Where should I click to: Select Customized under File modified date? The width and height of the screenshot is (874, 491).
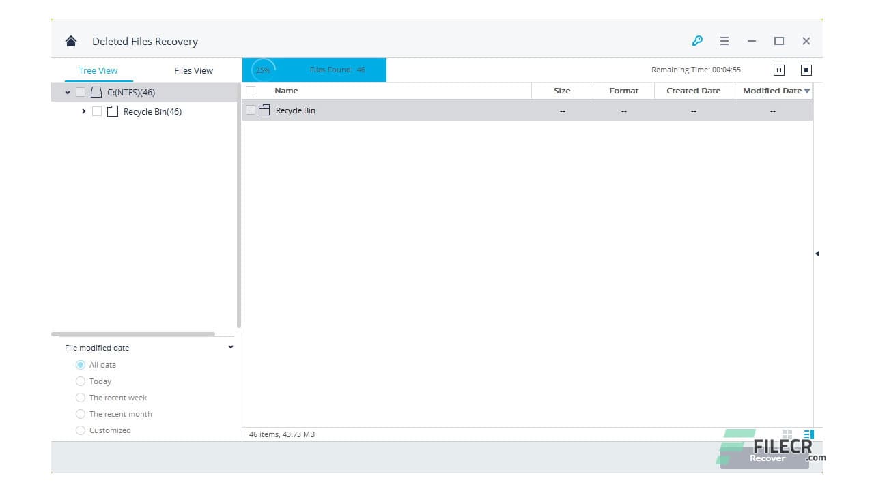81,430
